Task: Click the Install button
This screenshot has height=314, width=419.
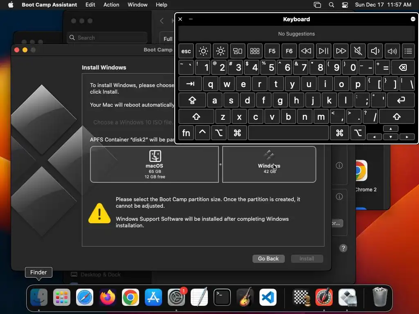Action: click(307, 258)
